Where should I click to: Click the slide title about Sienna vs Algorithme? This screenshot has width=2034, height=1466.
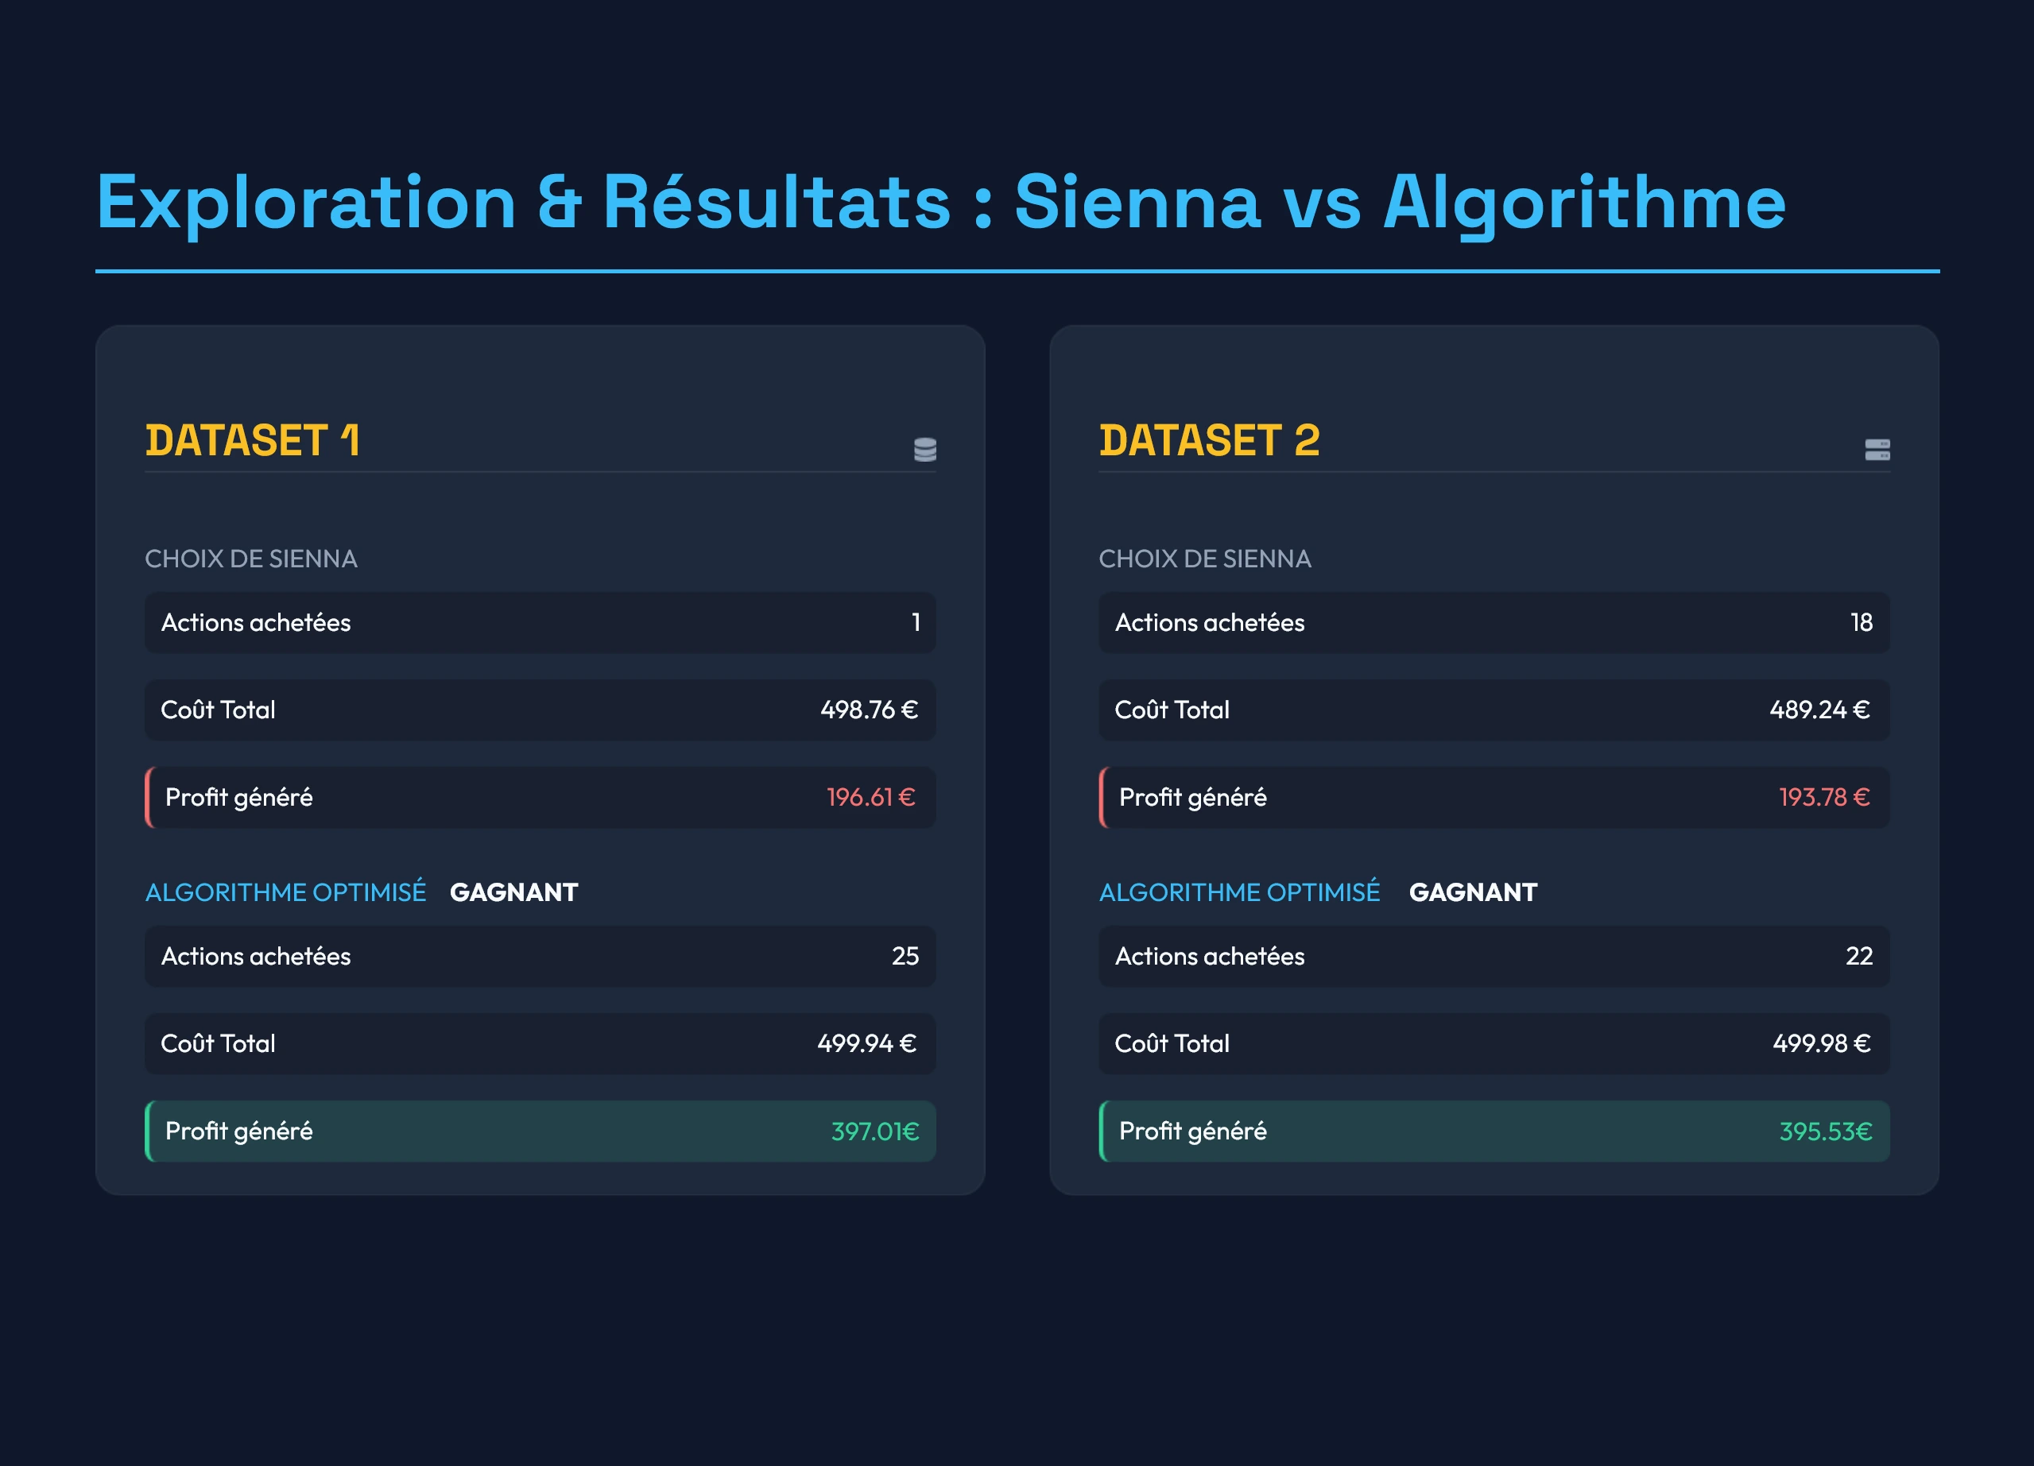point(941,203)
